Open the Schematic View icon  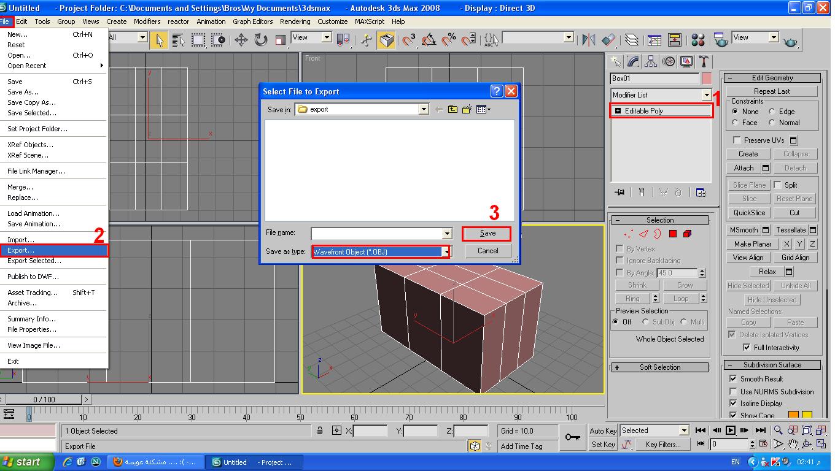coord(675,40)
